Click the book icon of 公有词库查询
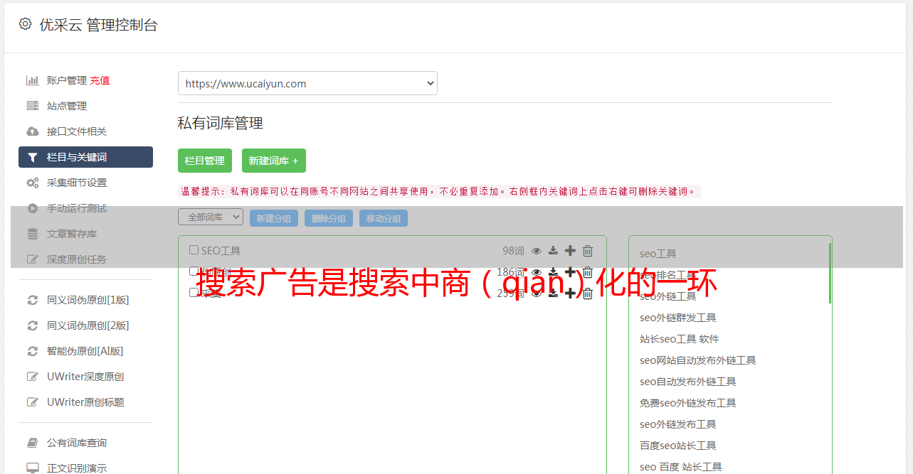 (x=33, y=443)
